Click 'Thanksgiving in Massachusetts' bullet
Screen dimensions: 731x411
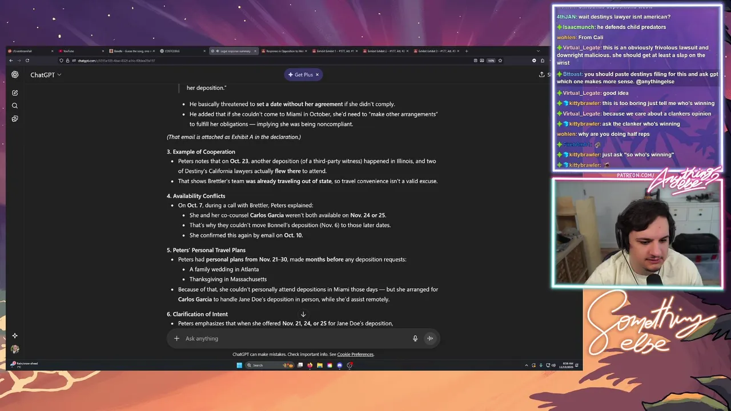click(x=228, y=279)
